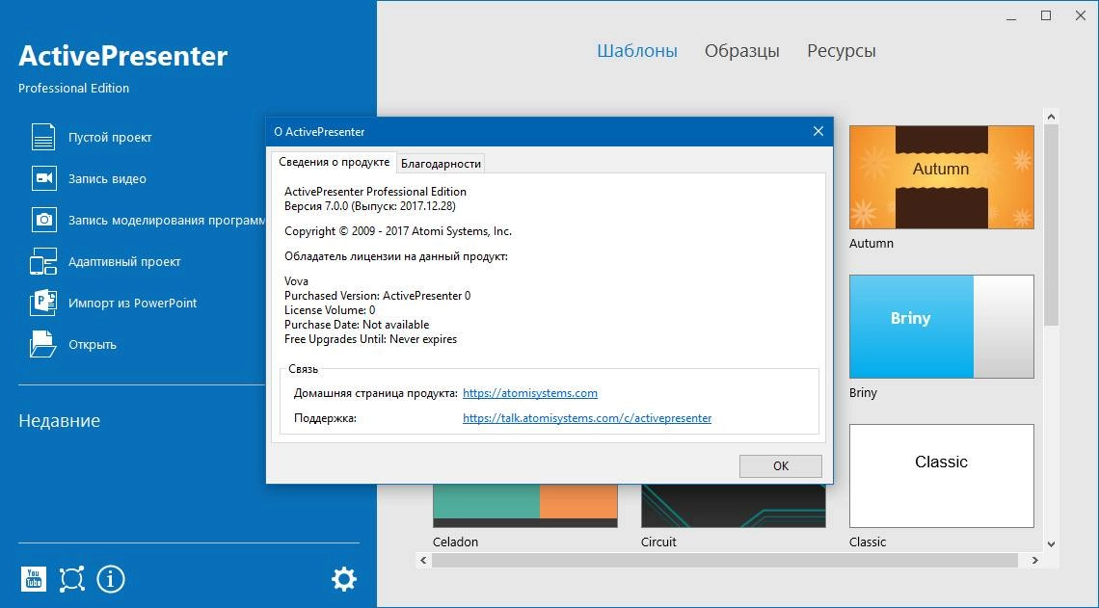
Task: Select Сведения о продукте tab
Action: coord(334,162)
